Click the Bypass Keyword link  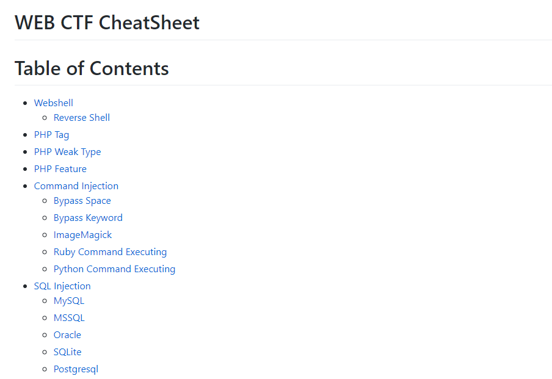(x=88, y=218)
